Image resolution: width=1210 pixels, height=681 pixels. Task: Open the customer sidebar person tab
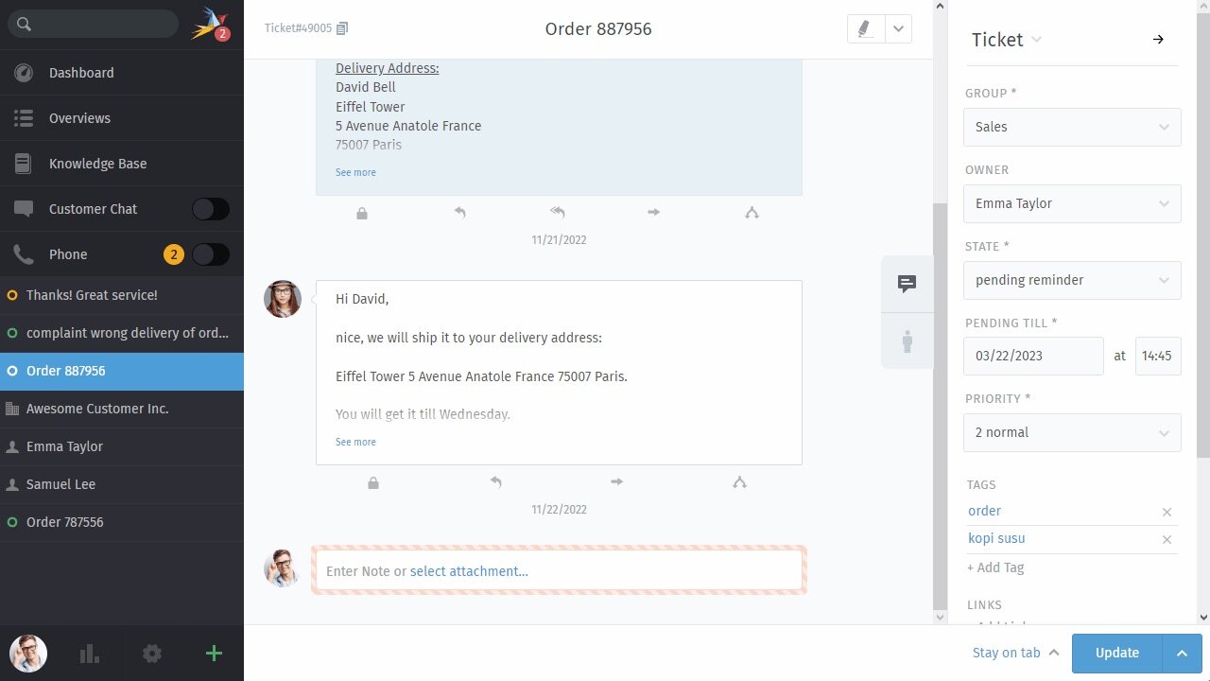pyautogui.click(x=907, y=340)
